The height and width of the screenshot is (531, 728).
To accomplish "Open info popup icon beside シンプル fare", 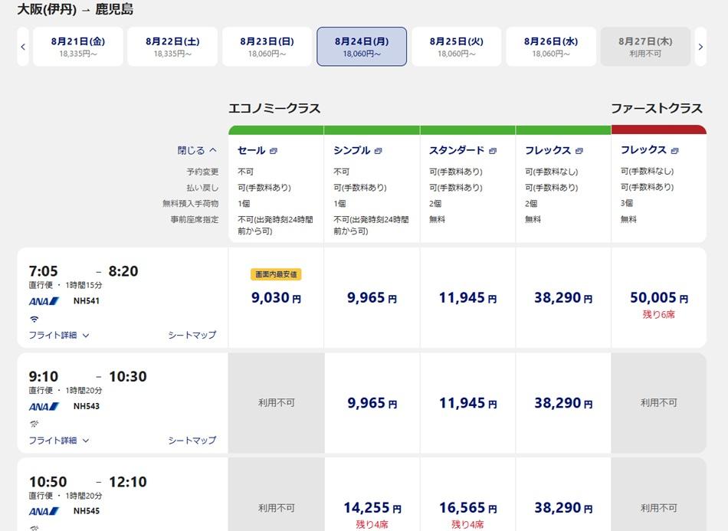I will (379, 151).
